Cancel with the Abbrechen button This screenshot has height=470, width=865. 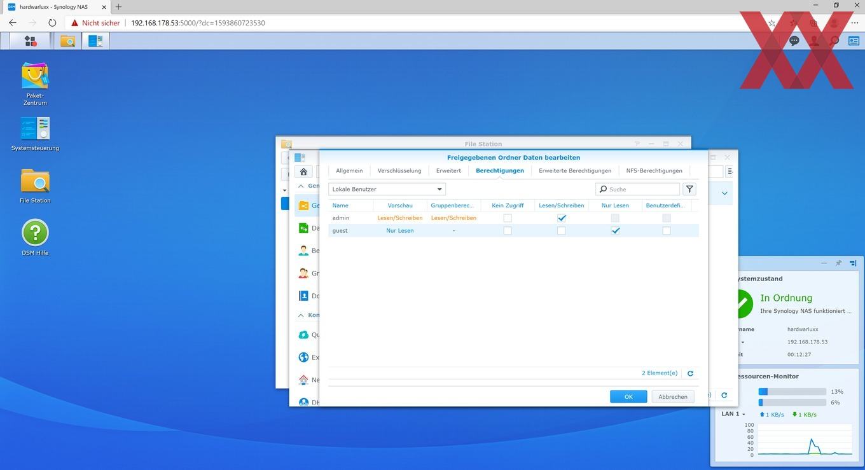click(673, 396)
